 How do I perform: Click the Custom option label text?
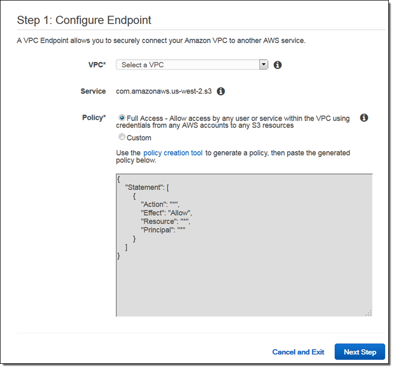(x=139, y=138)
